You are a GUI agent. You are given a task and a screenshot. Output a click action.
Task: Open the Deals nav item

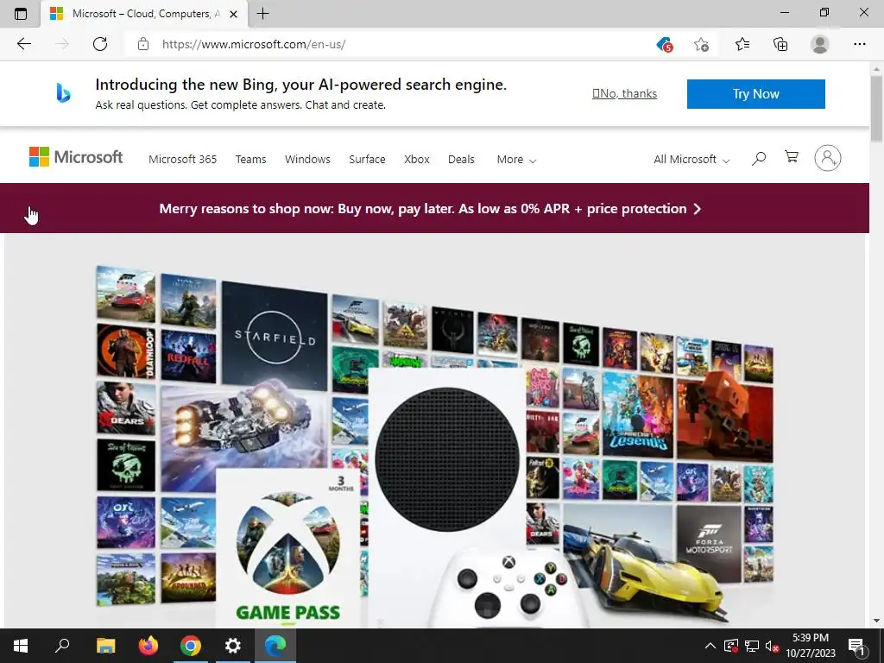click(x=461, y=160)
